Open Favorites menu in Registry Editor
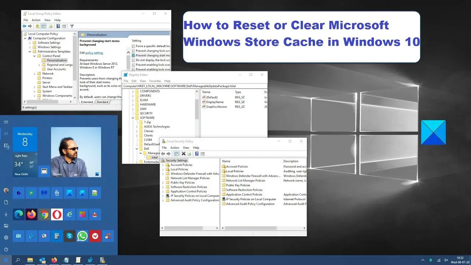Screen dimensions: 471x265 pos(155,81)
